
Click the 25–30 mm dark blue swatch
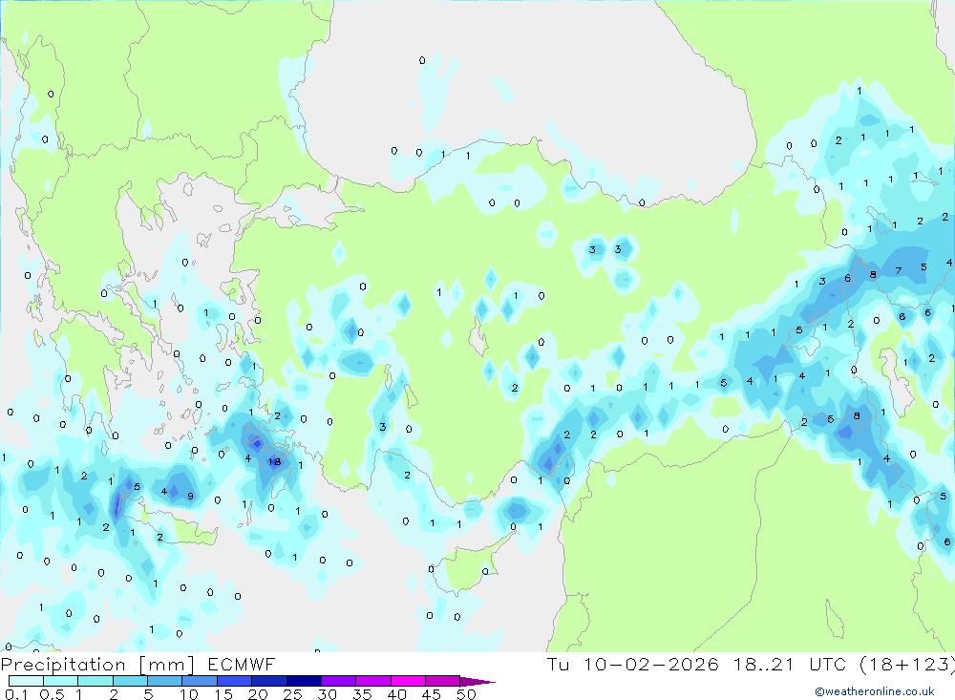[x=304, y=681]
